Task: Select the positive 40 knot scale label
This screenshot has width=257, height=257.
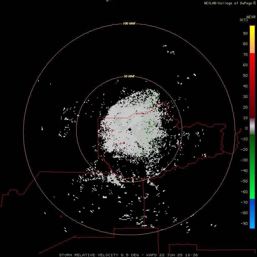Action: 245,86
